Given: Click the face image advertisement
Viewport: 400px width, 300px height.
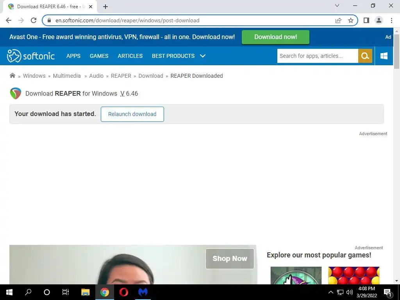Looking at the screenshot, I should click(x=133, y=264).
